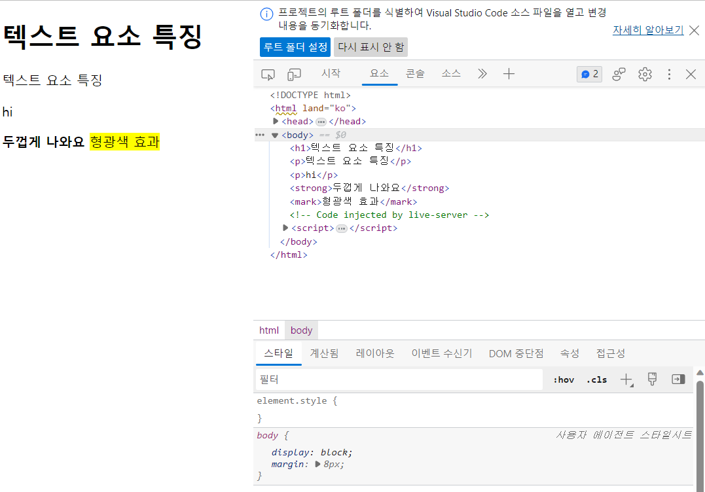Switch to the 콘솔 tab

click(415, 73)
